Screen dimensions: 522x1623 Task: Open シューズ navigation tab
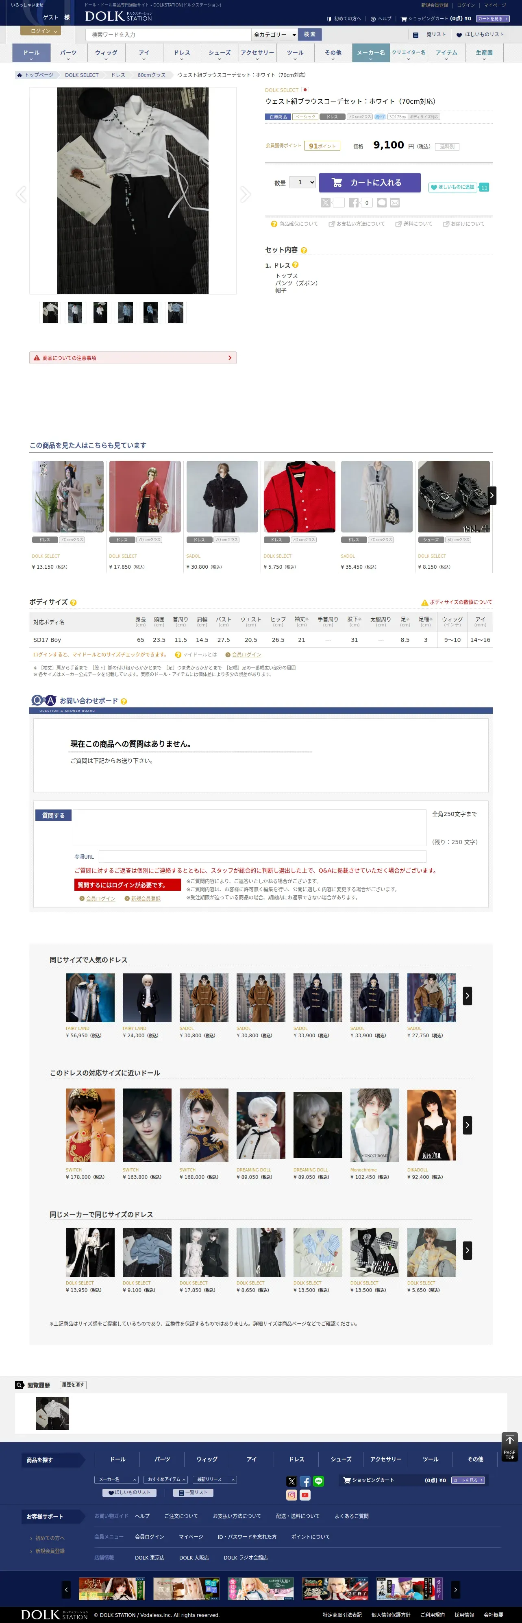pos(220,54)
